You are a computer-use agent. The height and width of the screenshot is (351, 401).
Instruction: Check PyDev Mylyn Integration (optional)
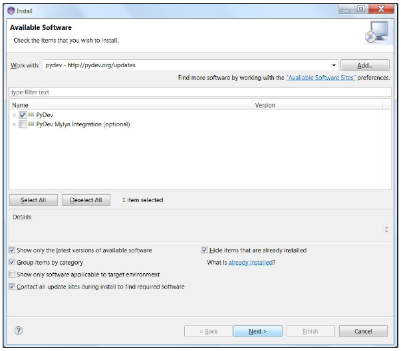(x=23, y=124)
